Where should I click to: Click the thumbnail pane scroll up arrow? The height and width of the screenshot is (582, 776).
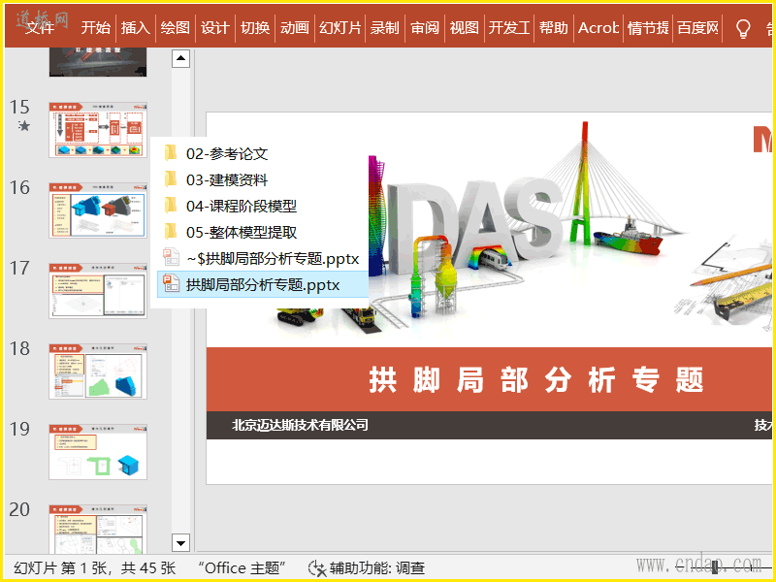(180, 58)
